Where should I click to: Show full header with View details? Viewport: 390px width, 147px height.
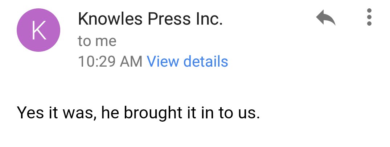click(187, 61)
